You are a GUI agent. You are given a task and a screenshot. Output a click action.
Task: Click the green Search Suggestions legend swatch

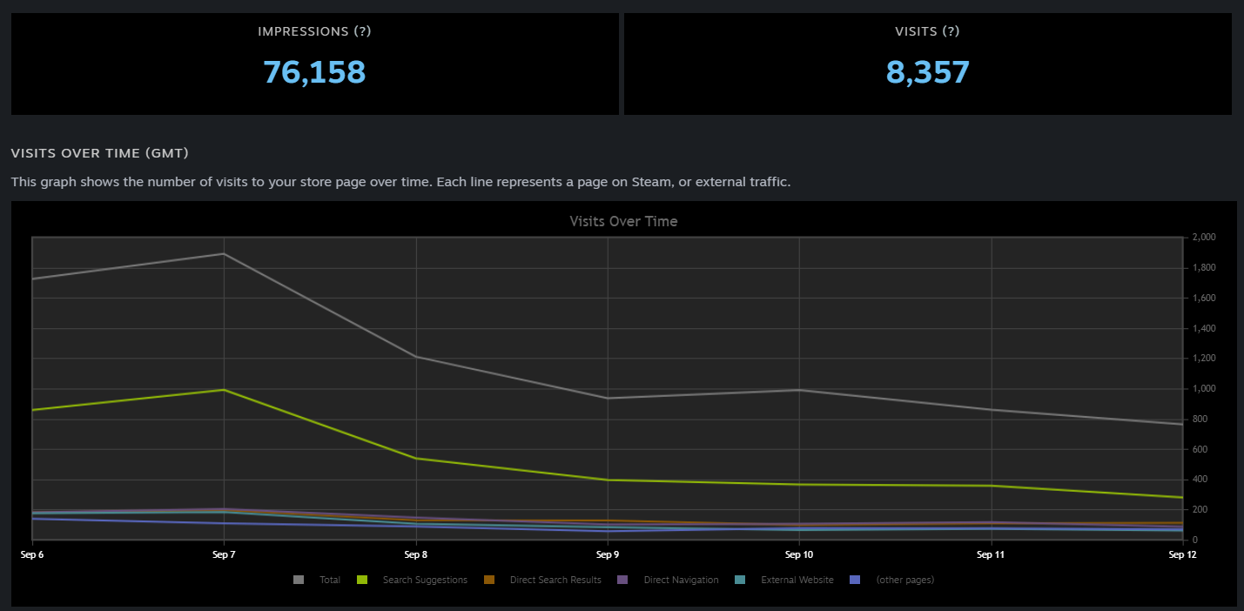pos(362,580)
